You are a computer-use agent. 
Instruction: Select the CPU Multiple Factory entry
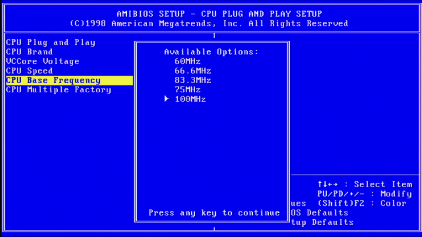click(x=58, y=90)
